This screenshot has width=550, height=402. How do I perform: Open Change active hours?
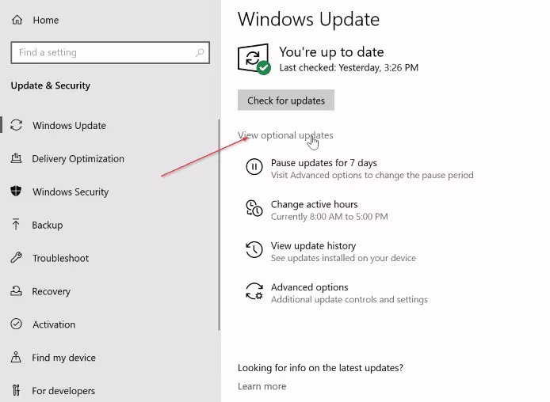click(x=314, y=204)
